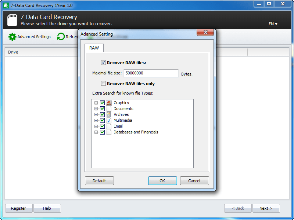Uncheck the Documents file type checkbox
Viewport: 294px width, 220px height.
click(102, 109)
